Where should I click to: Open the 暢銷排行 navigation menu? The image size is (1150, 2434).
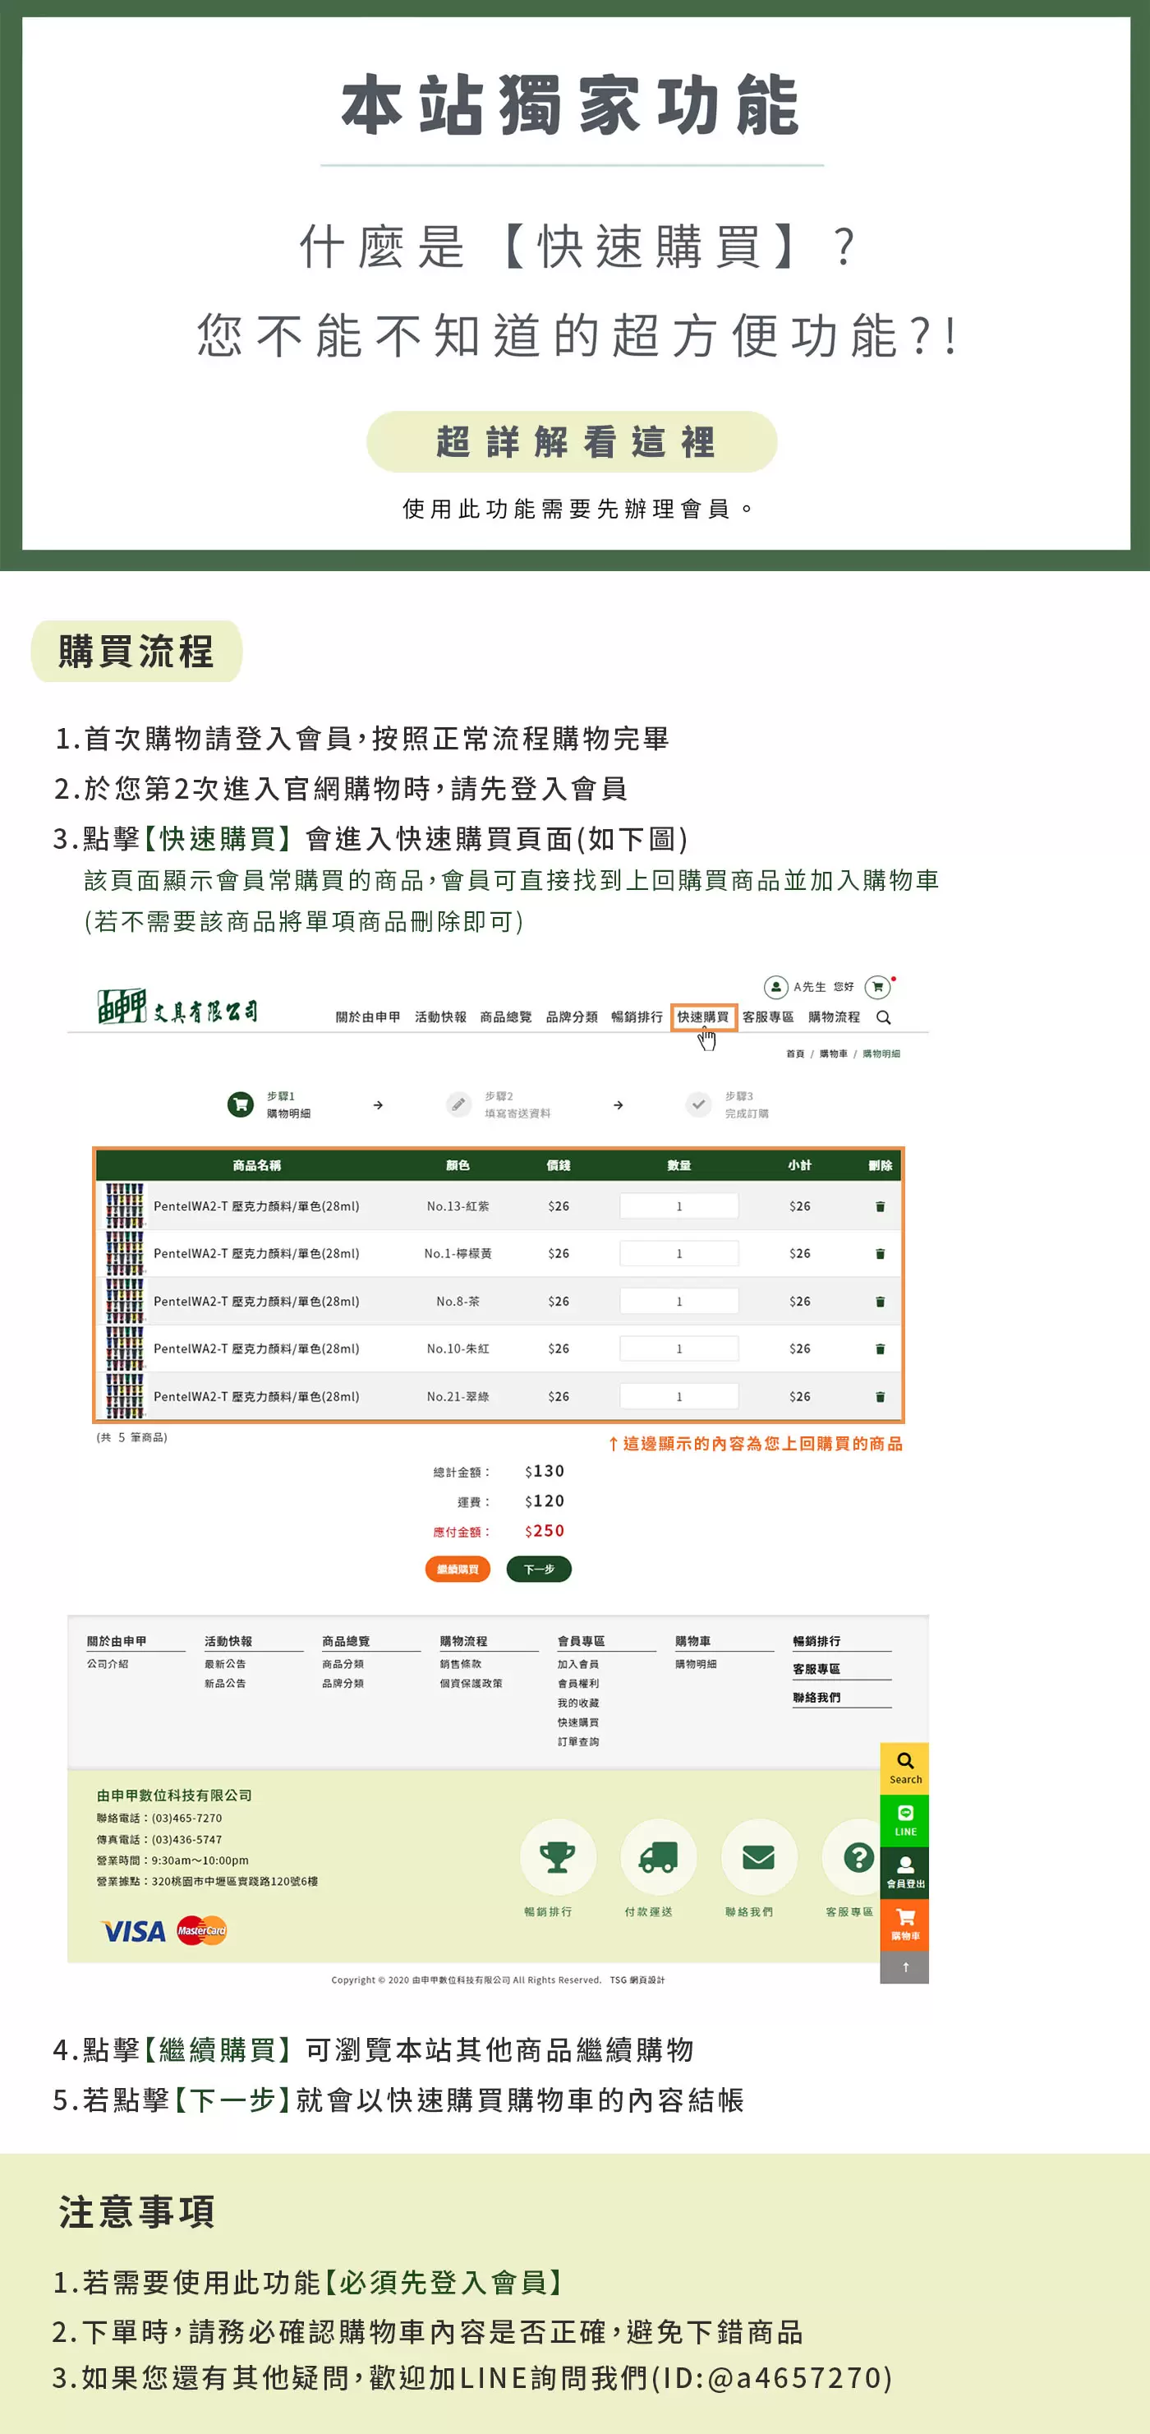point(637,1017)
